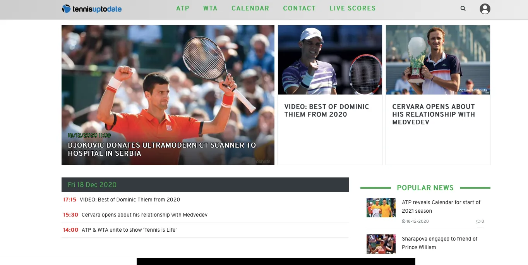This screenshot has width=528, height=265.
Task: Open the 17:15 Thiem video timeline entry
Action: (129, 200)
